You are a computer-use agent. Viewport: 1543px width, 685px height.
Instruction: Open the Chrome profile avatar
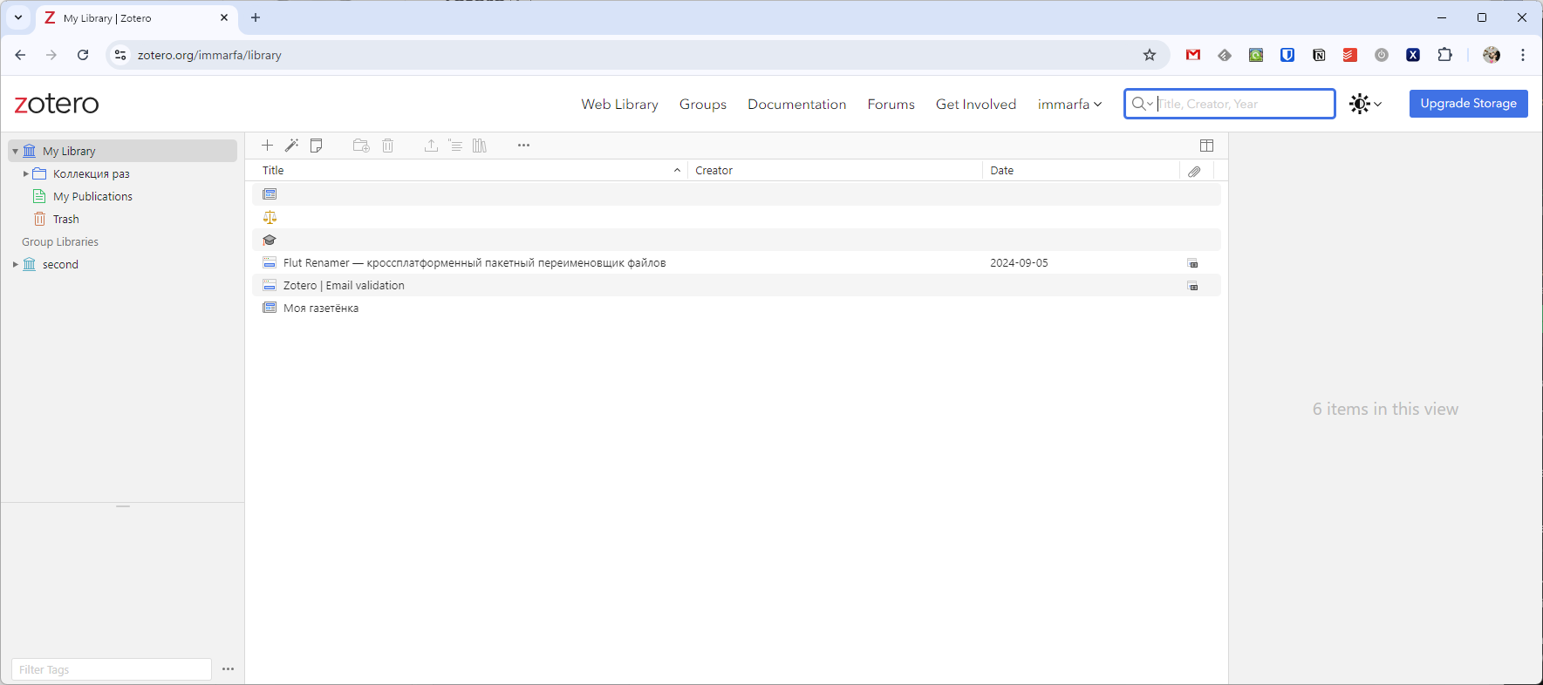click(x=1492, y=55)
